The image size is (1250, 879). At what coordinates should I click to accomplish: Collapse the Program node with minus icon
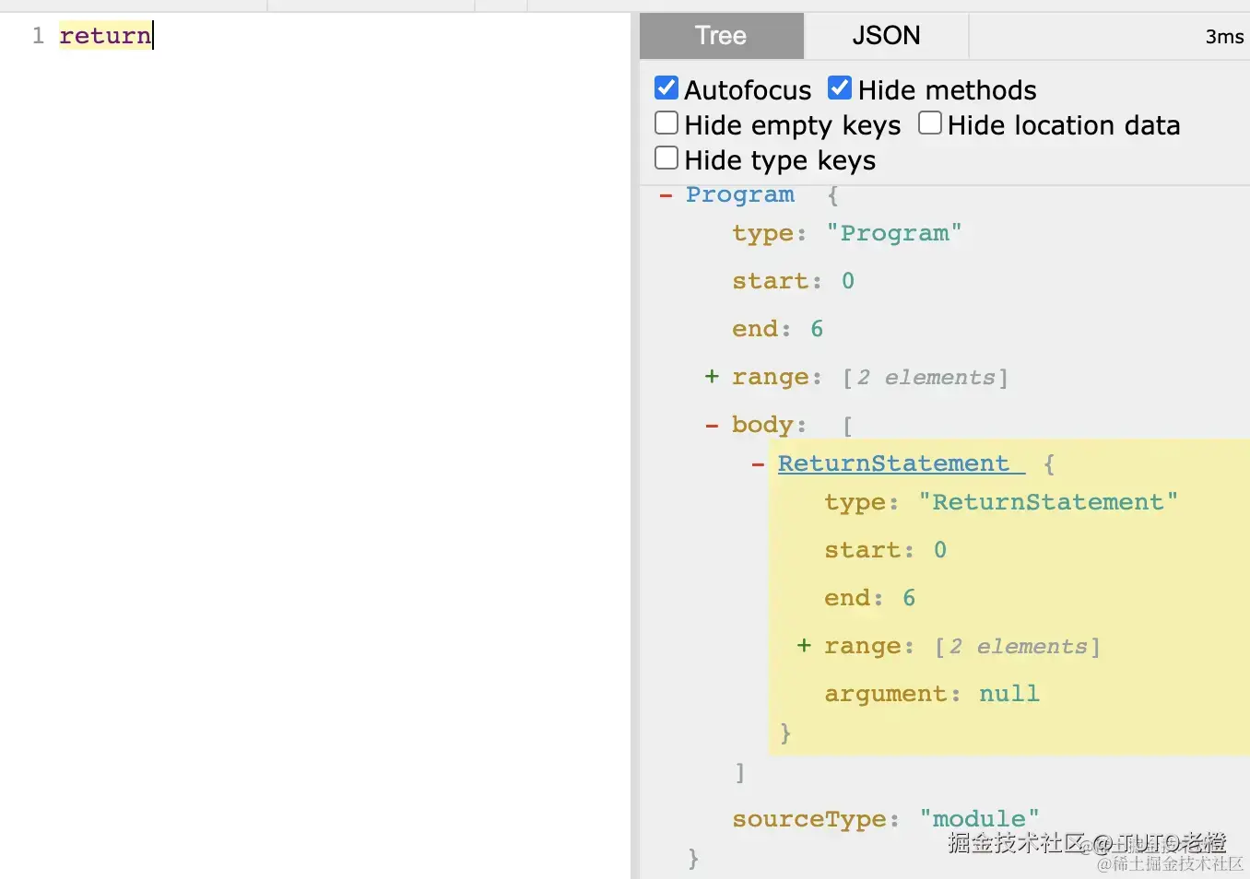tap(666, 195)
